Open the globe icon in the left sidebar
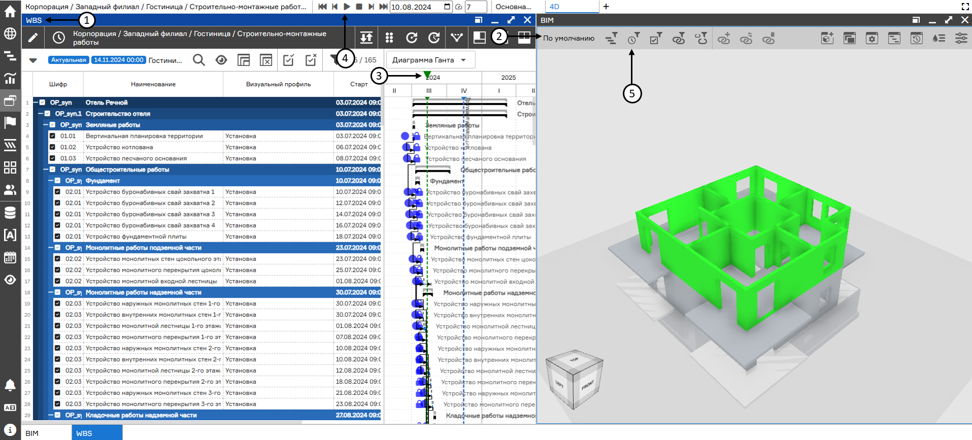Viewport: 972px width, 440px height. pos(10,33)
